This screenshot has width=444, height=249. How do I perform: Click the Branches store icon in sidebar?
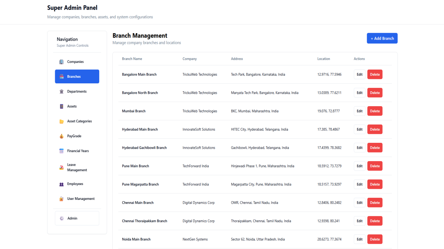coord(61,77)
